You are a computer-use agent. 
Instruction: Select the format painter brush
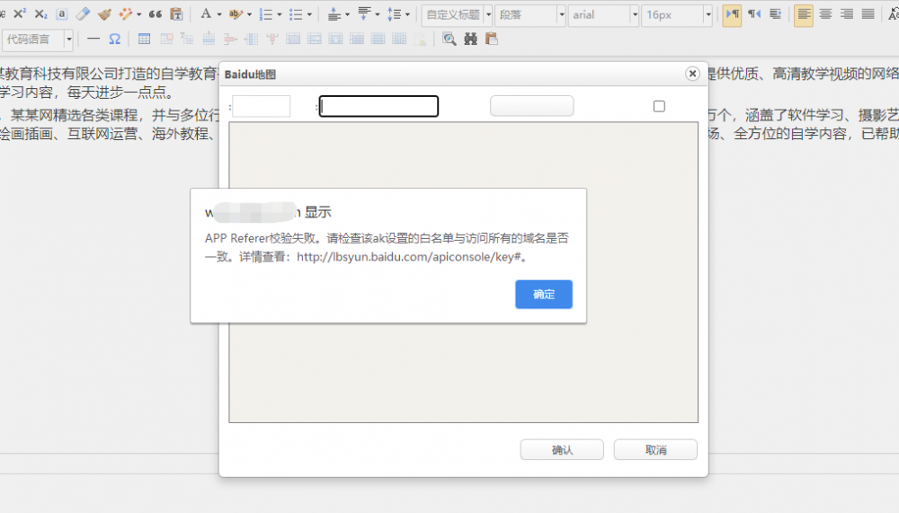104,13
